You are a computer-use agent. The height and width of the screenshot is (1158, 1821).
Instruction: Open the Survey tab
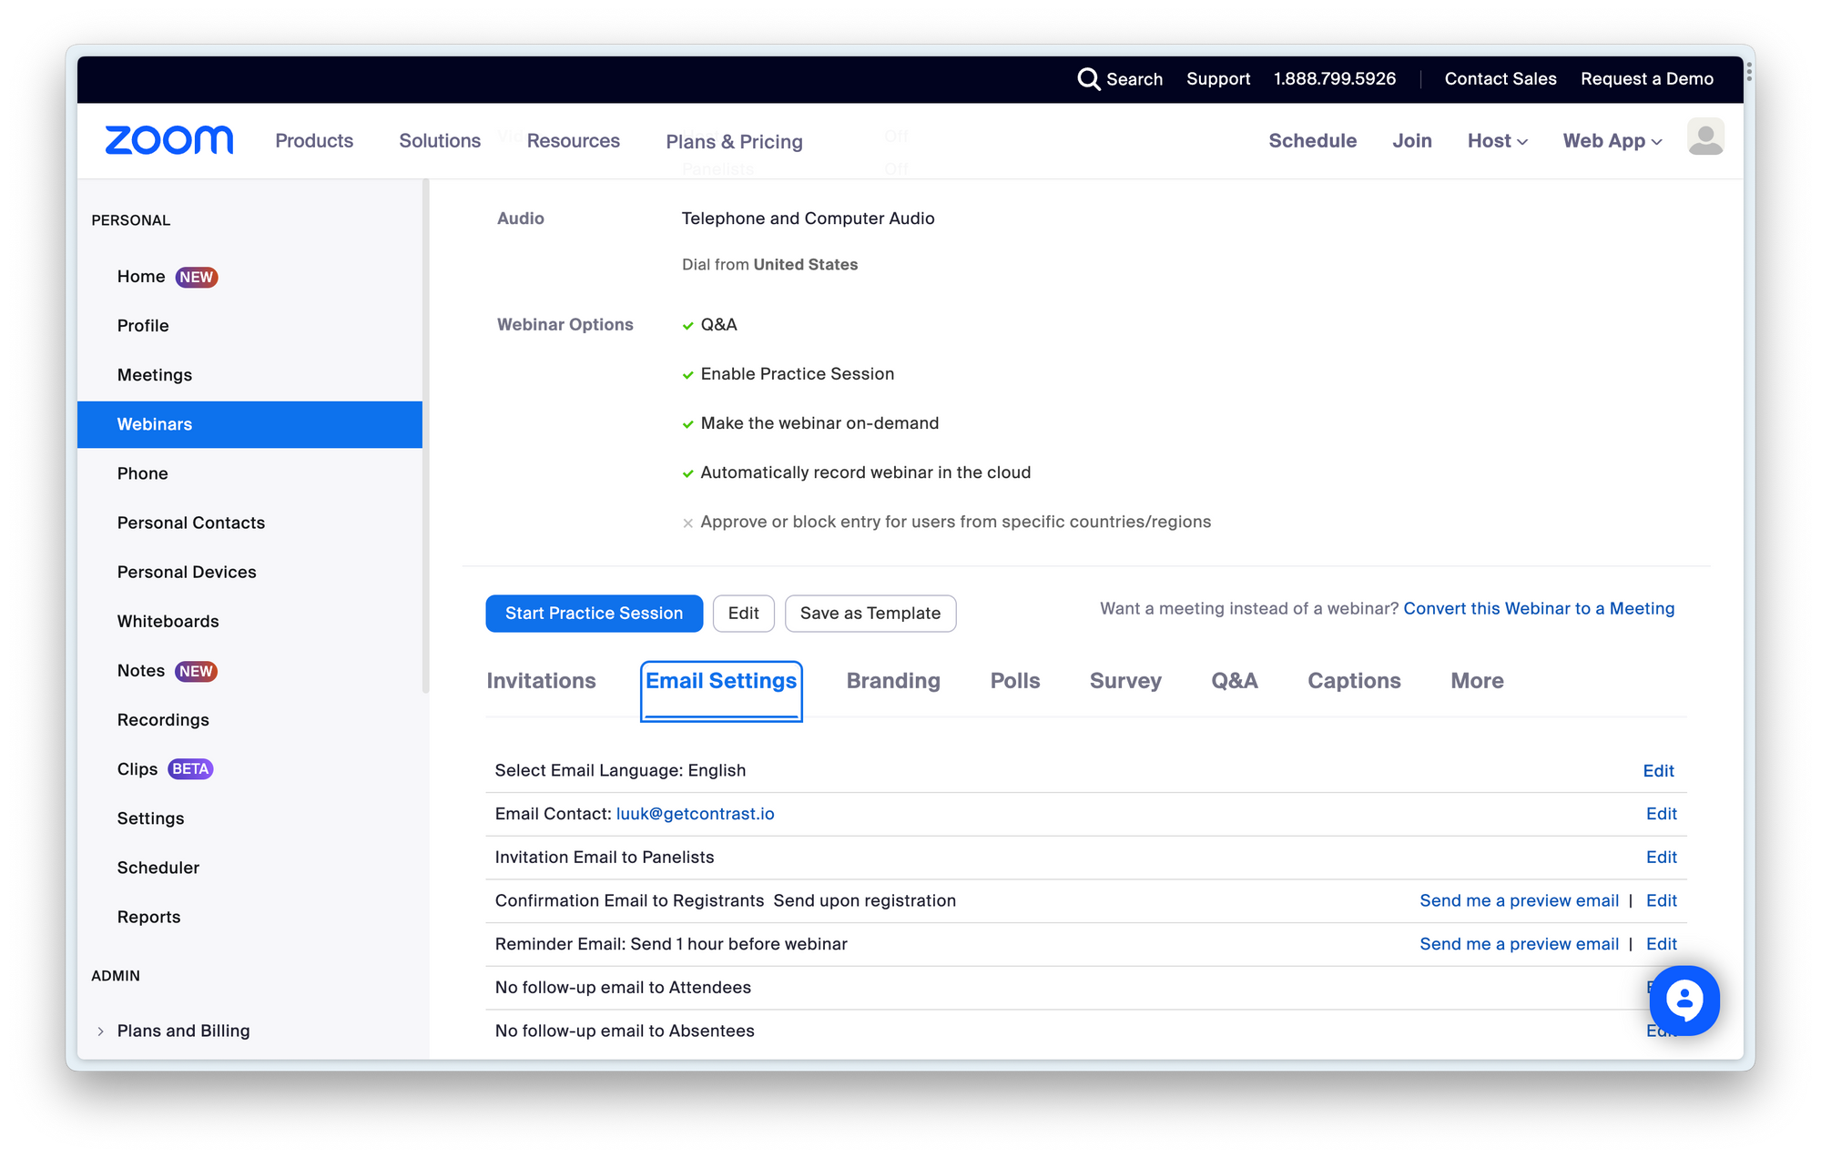tap(1125, 681)
